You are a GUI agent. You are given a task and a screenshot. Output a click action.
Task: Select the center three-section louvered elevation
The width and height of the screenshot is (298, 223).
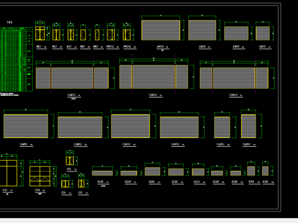pos(153,77)
